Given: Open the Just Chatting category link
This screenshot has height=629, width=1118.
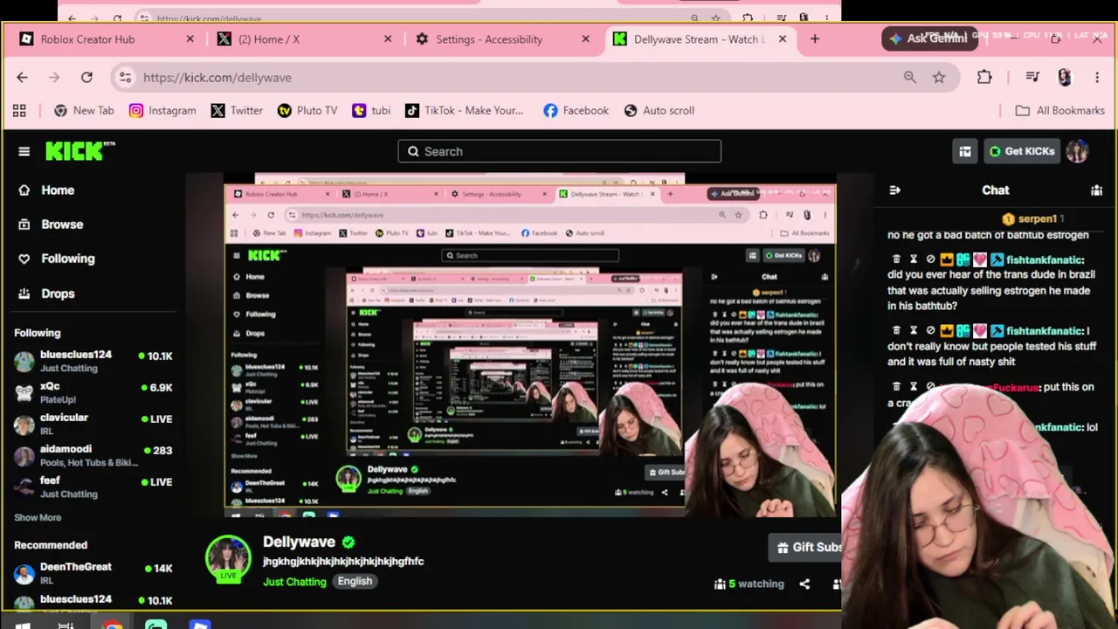Looking at the screenshot, I should tap(294, 582).
